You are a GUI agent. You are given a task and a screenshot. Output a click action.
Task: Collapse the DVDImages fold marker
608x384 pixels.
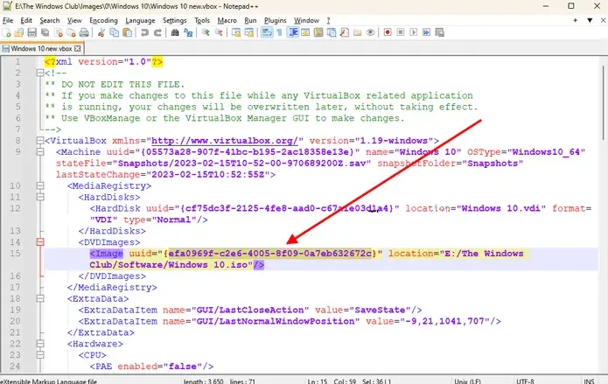[x=38, y=241]
